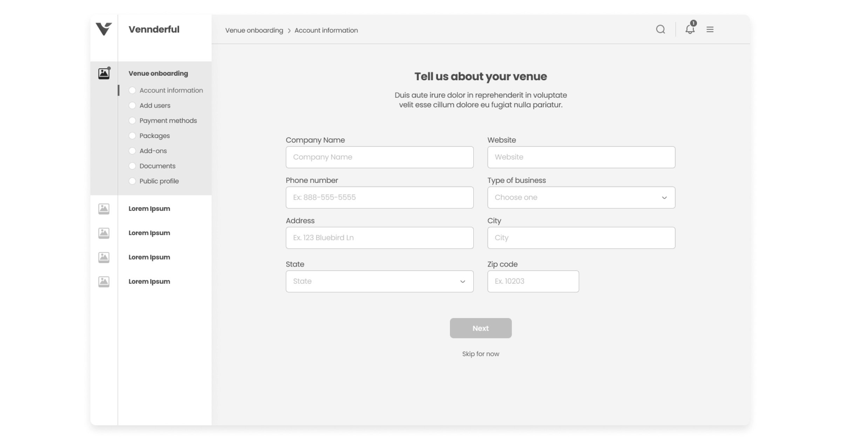Click the Next button
The width and height of the screenshot is (841, 440).
coord(480,328)
